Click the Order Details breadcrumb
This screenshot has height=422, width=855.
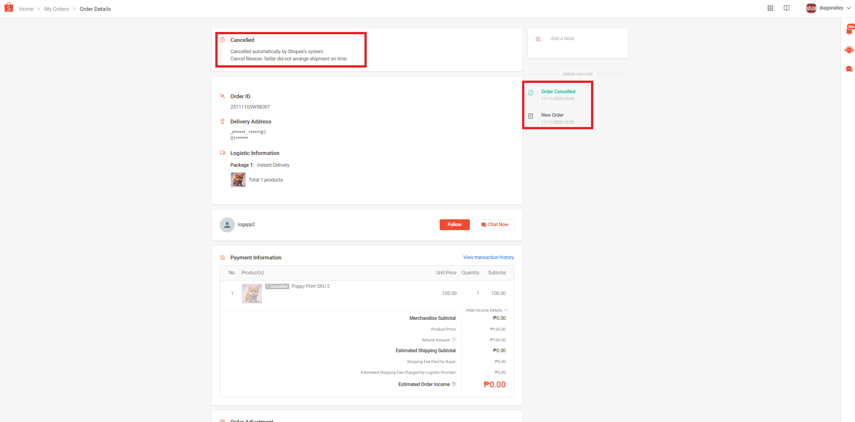pyautogui.click(x=95, y=9)
